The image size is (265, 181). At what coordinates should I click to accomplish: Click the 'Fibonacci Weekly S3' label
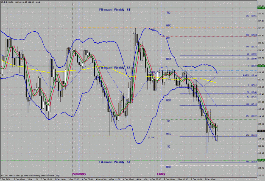click(114, 162)
